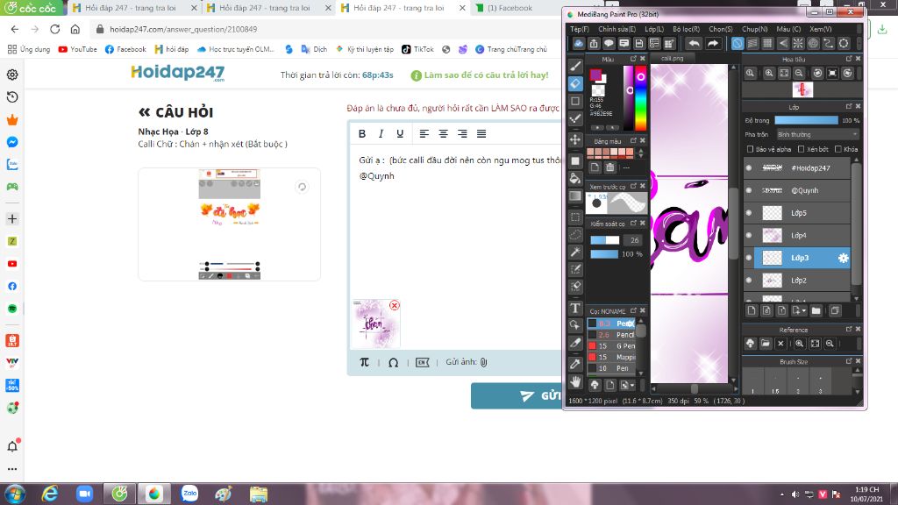Image resolution: width=898 pixels, height=505 pixels.
Task: Click the Undo arrow in MediBang toolbar
Action: click(x=694, y=44)
